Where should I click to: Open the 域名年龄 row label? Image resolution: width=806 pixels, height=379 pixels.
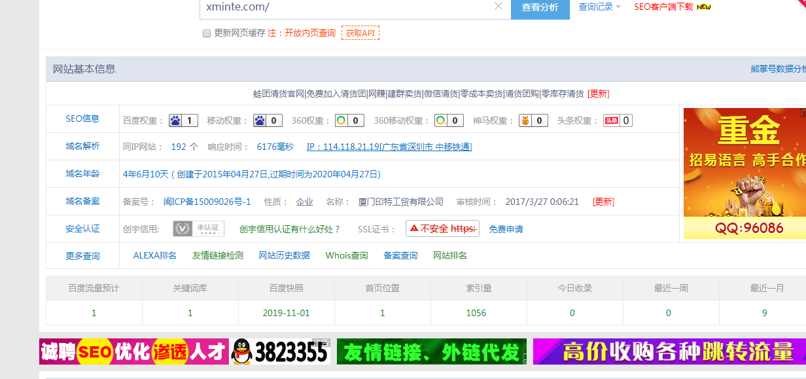(x=83, y=173)
